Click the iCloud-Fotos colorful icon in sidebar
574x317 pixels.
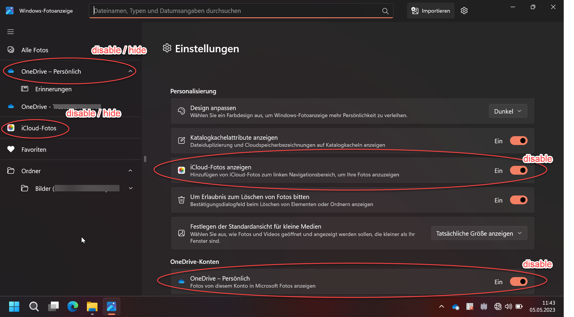click(x=11, y=128)
